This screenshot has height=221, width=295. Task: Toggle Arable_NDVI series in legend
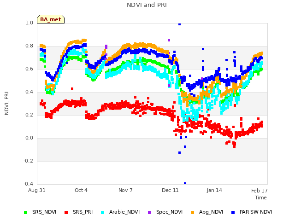pos(120,212)
